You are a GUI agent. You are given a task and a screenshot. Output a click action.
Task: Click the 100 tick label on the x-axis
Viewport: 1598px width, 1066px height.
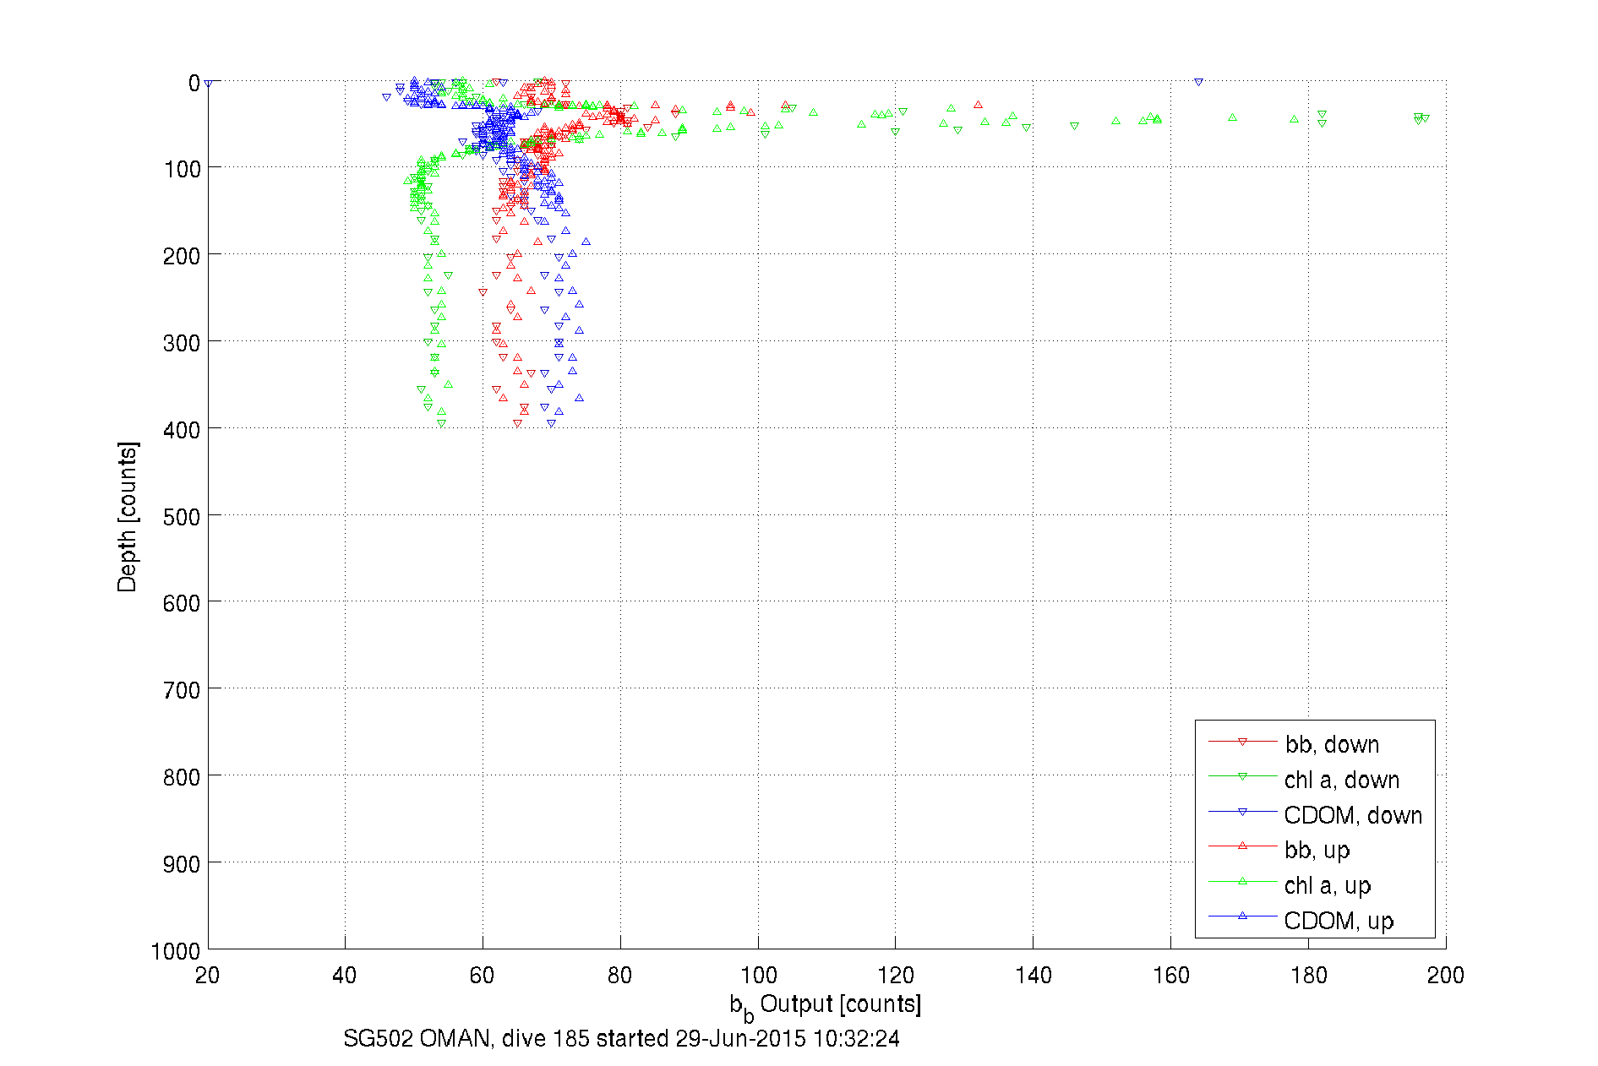(x=758, y=976)
